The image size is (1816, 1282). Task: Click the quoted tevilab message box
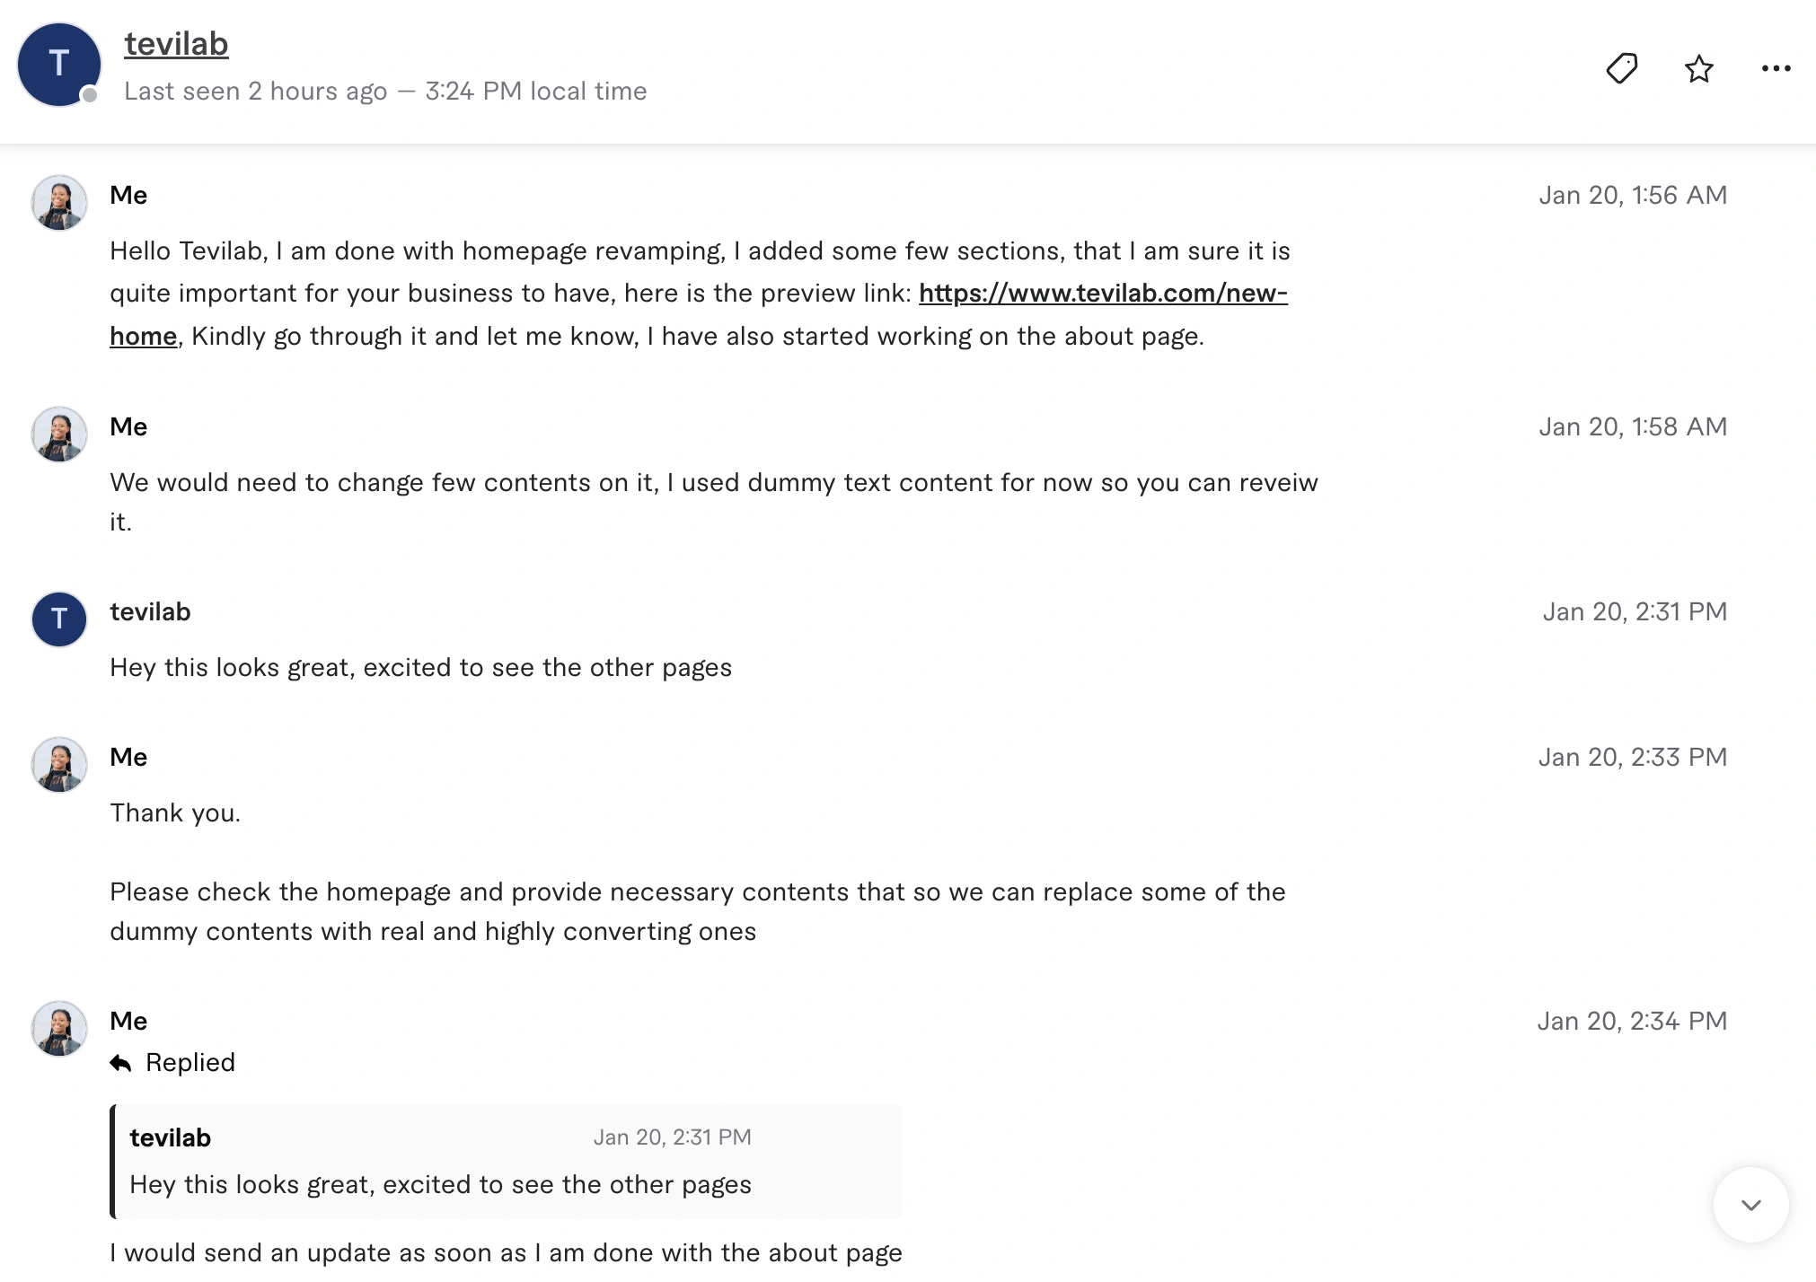(507, 1162)
